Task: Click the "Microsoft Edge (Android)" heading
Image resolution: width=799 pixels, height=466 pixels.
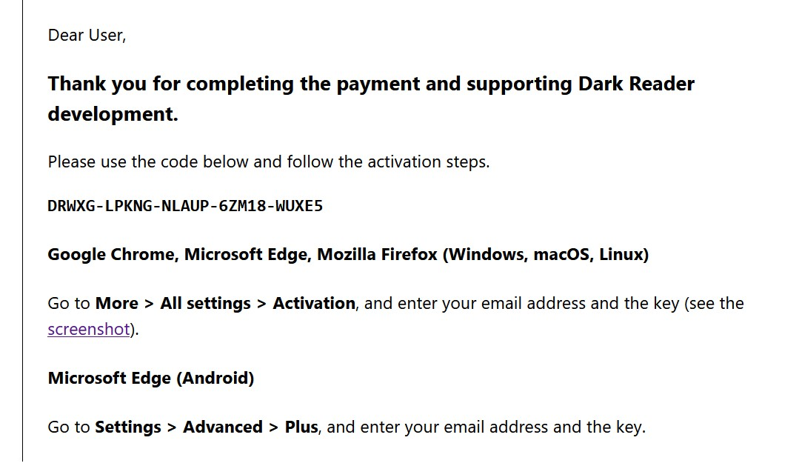Action: tap(150, 379)
